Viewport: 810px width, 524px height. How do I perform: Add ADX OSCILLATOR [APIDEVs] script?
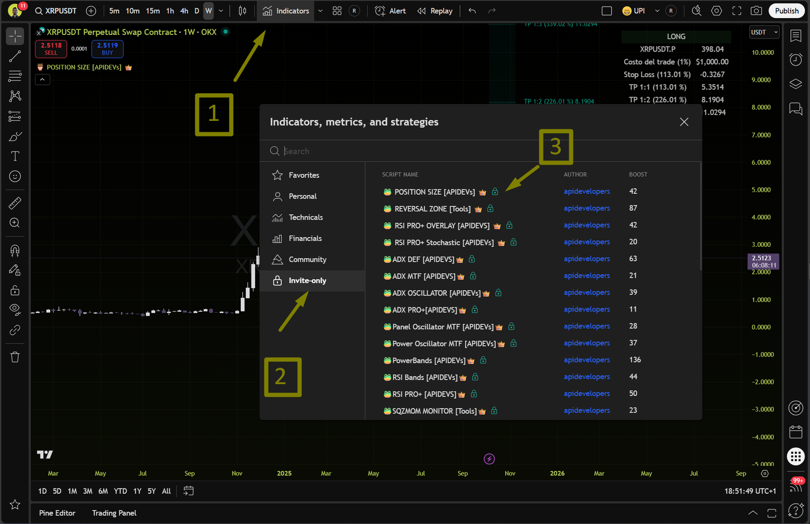pyautogui.click(x=436, y=293)
